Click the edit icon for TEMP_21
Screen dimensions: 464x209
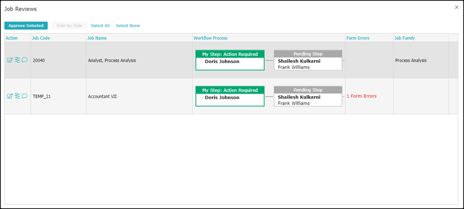pyautogui.click(x=10, y=96)
